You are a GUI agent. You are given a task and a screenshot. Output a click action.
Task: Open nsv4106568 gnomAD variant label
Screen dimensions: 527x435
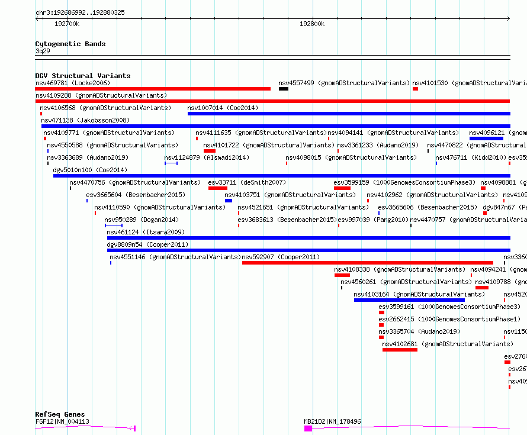105,108
